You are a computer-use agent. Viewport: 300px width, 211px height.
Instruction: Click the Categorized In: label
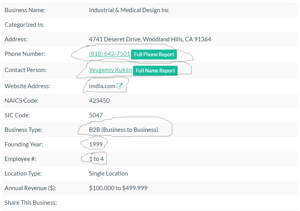[24, 25]
